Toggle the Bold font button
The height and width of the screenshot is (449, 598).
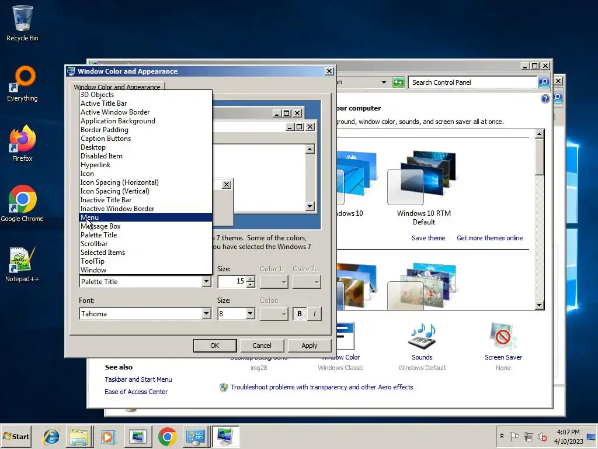[x=300, y=314]
